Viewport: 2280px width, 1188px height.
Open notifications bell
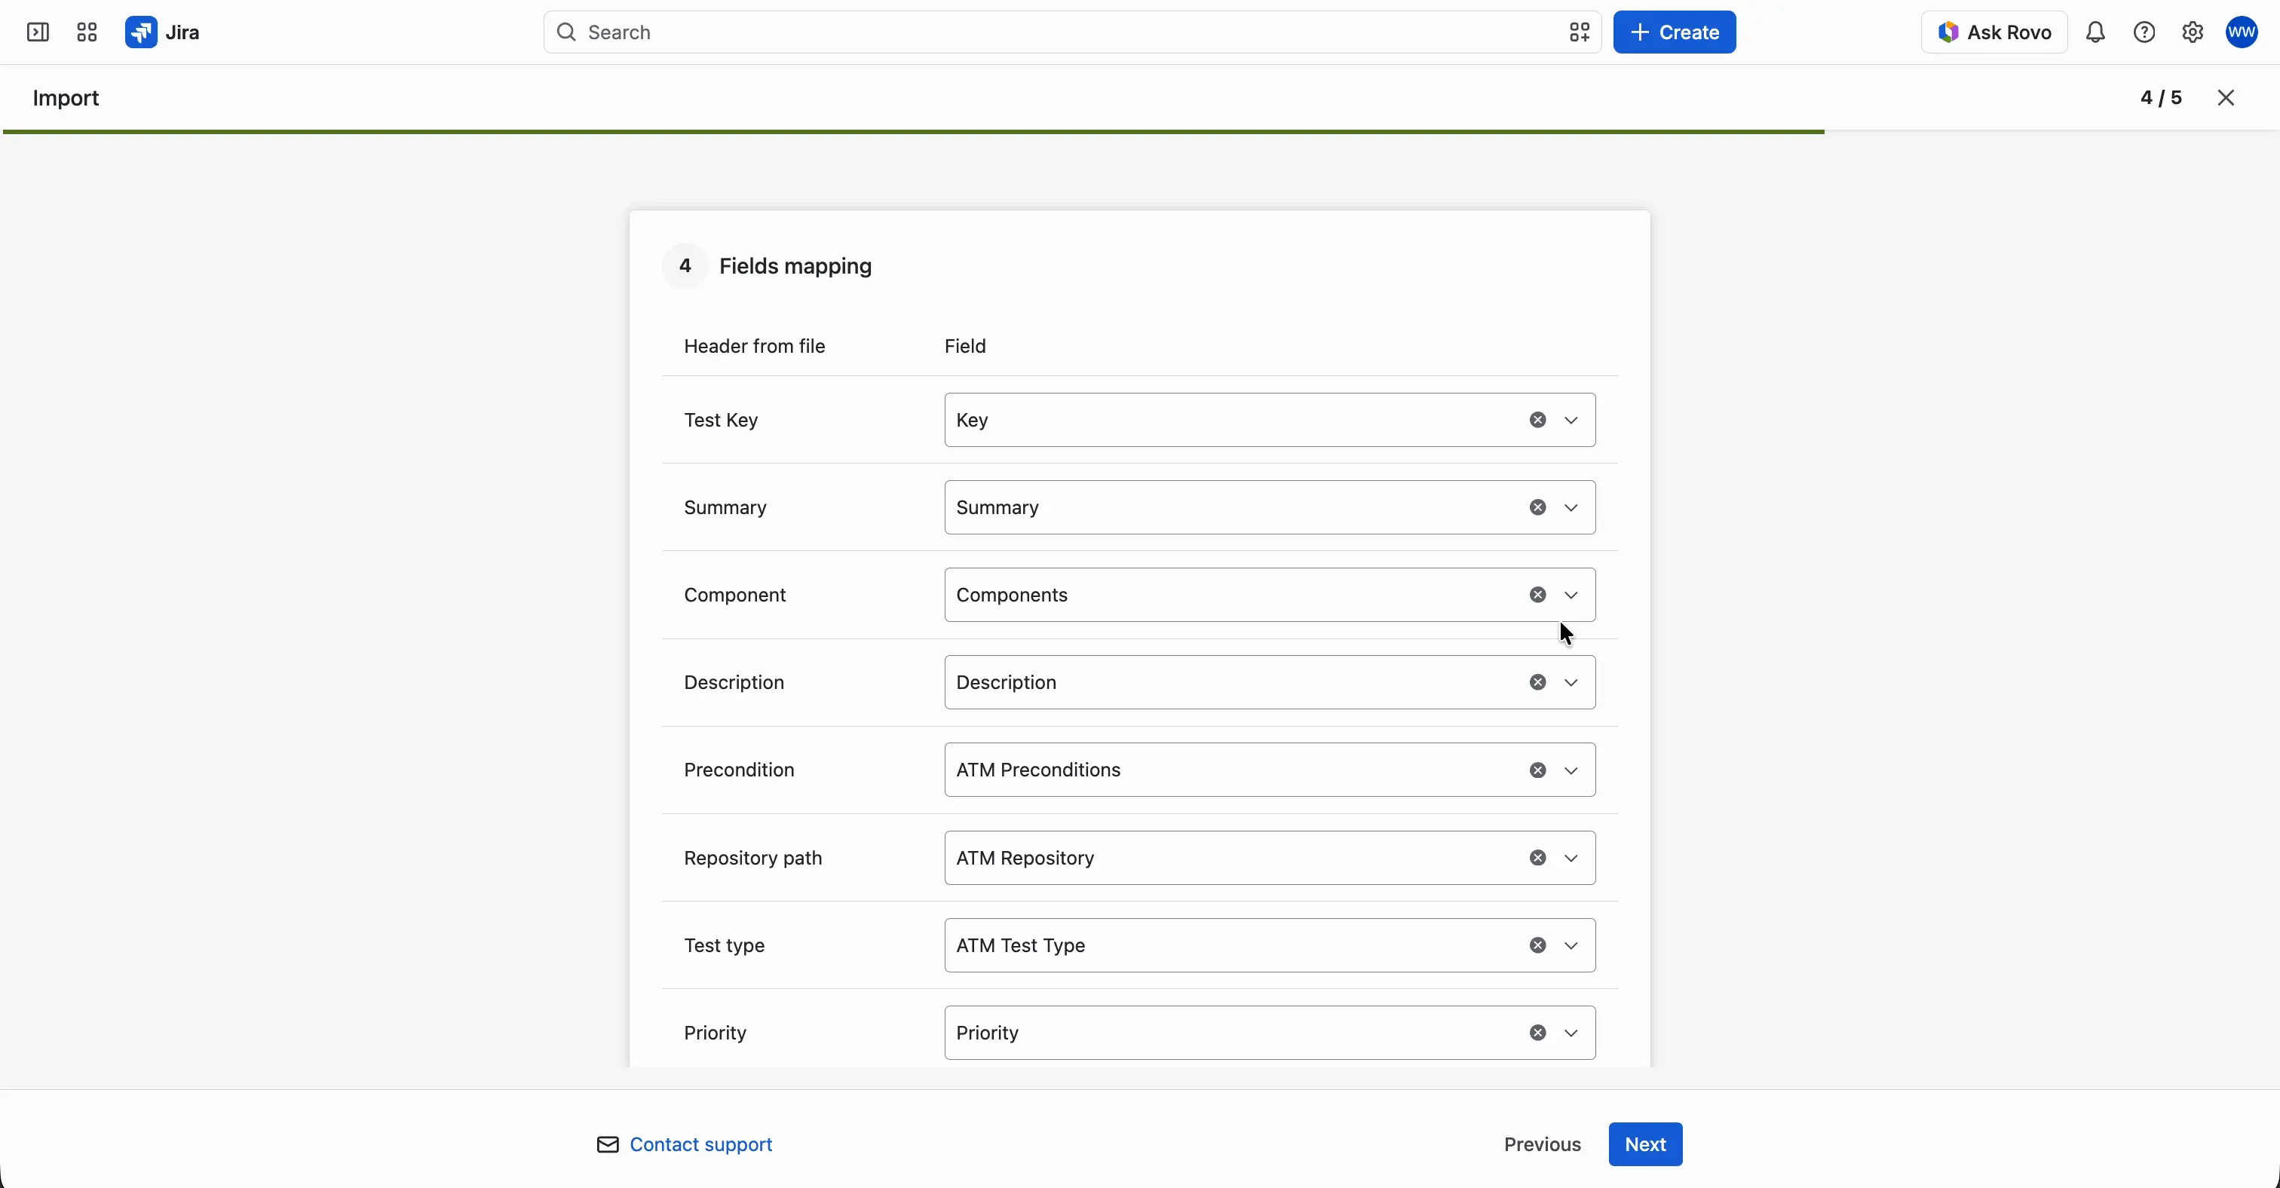click(2095, 32)
